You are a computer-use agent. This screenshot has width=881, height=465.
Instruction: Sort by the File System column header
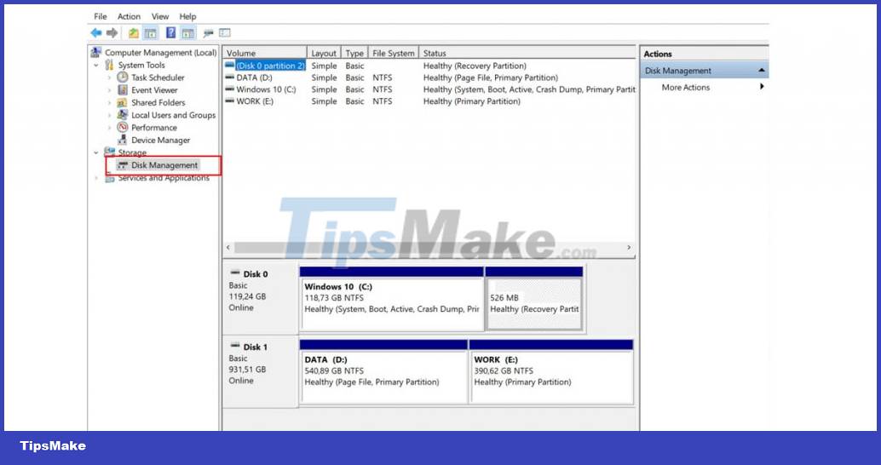pyautogui.click(x=394, y=54)
